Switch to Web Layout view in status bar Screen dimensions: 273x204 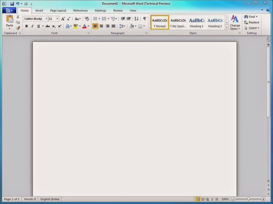coord(207,199)
